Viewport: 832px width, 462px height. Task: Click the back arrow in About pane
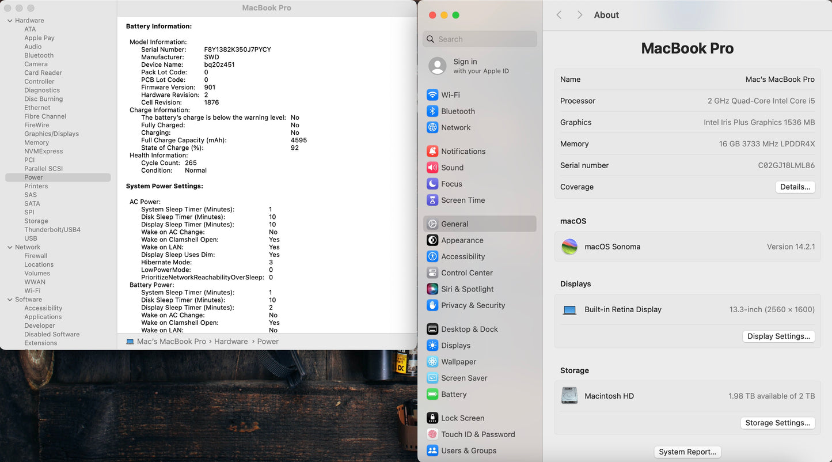coord(559,15)
